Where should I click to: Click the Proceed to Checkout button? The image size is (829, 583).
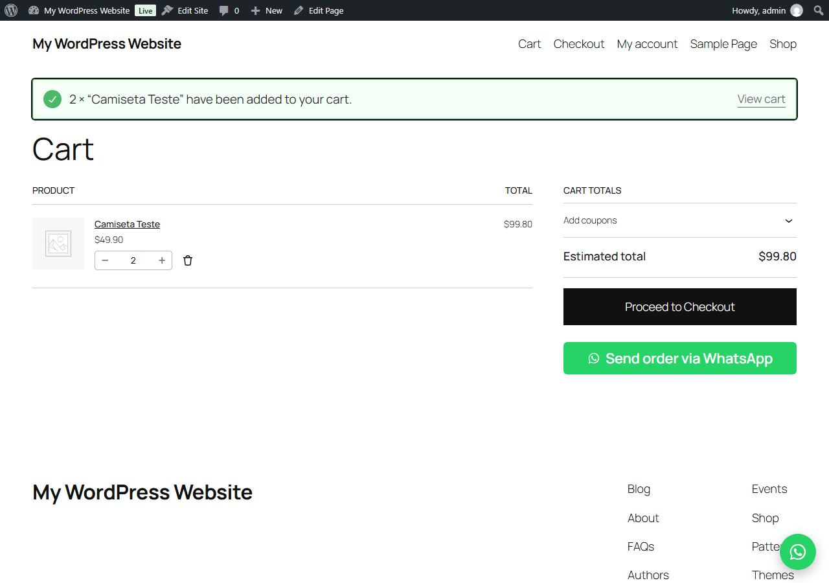(680, 307)
